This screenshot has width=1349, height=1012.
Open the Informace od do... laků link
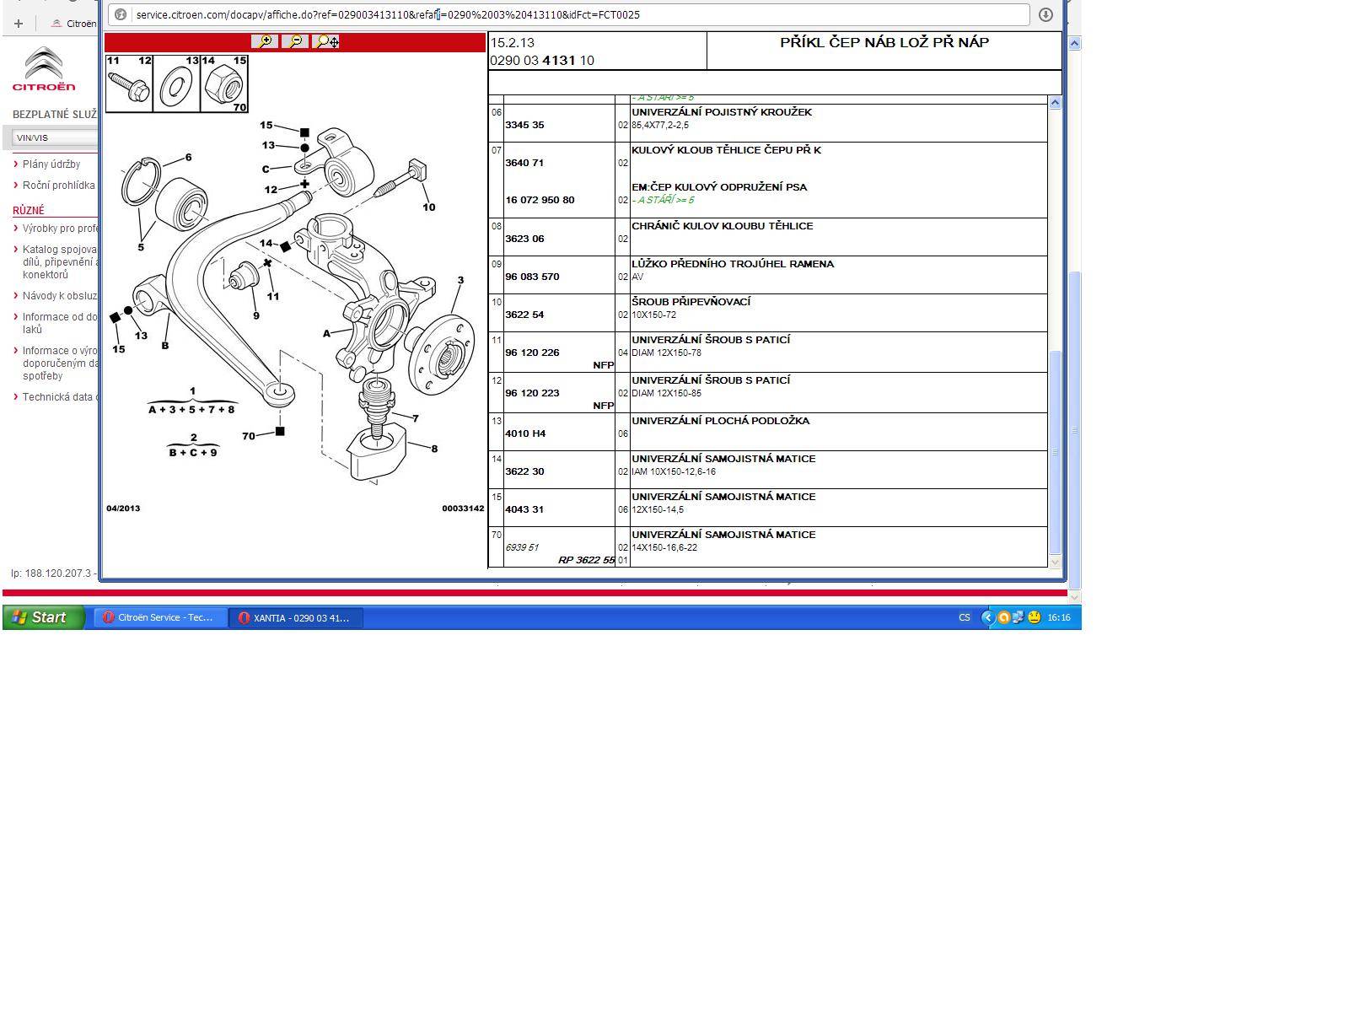(x=60, y=323)
